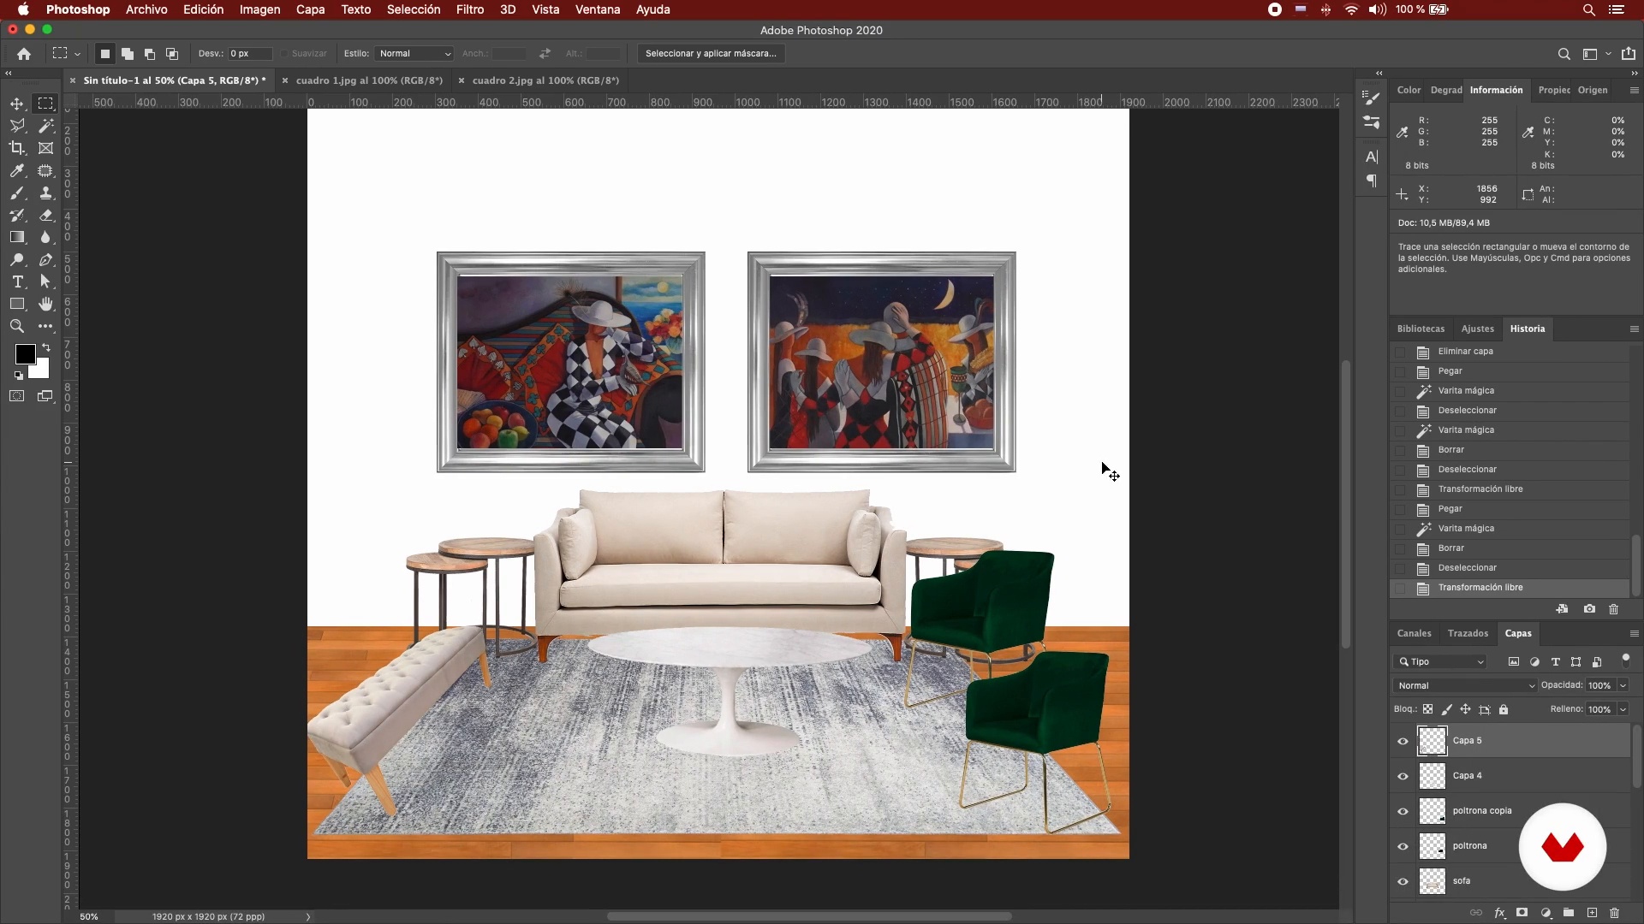
Task: Select the Magic Wand tool
Action: [x=45, y=126]
